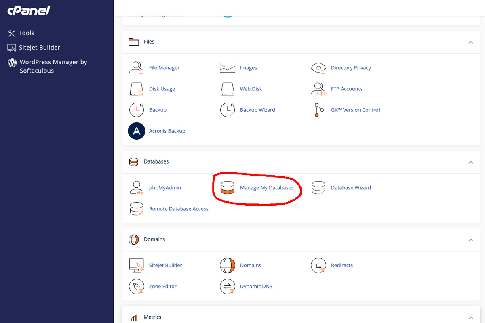Open the phpMyAdmin link
This screenshot has width=485, height=323.
point(165,188)
